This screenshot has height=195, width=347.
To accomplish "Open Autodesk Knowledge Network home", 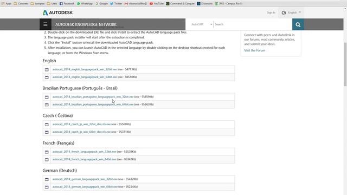I will click(x=86, y=24).
